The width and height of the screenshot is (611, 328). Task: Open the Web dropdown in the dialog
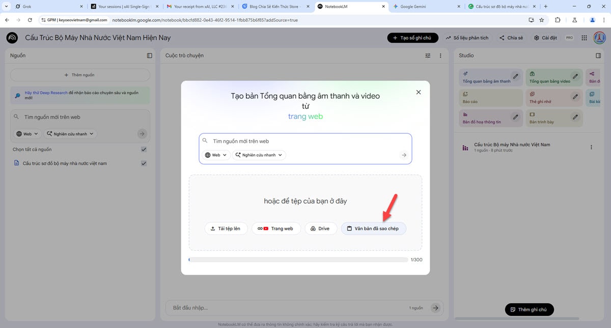click(x=216, y=155)
